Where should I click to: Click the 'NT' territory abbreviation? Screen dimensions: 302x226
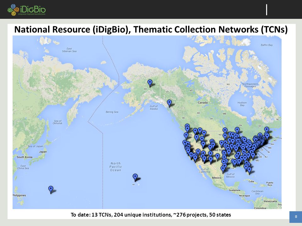click(x=191, y=90)
